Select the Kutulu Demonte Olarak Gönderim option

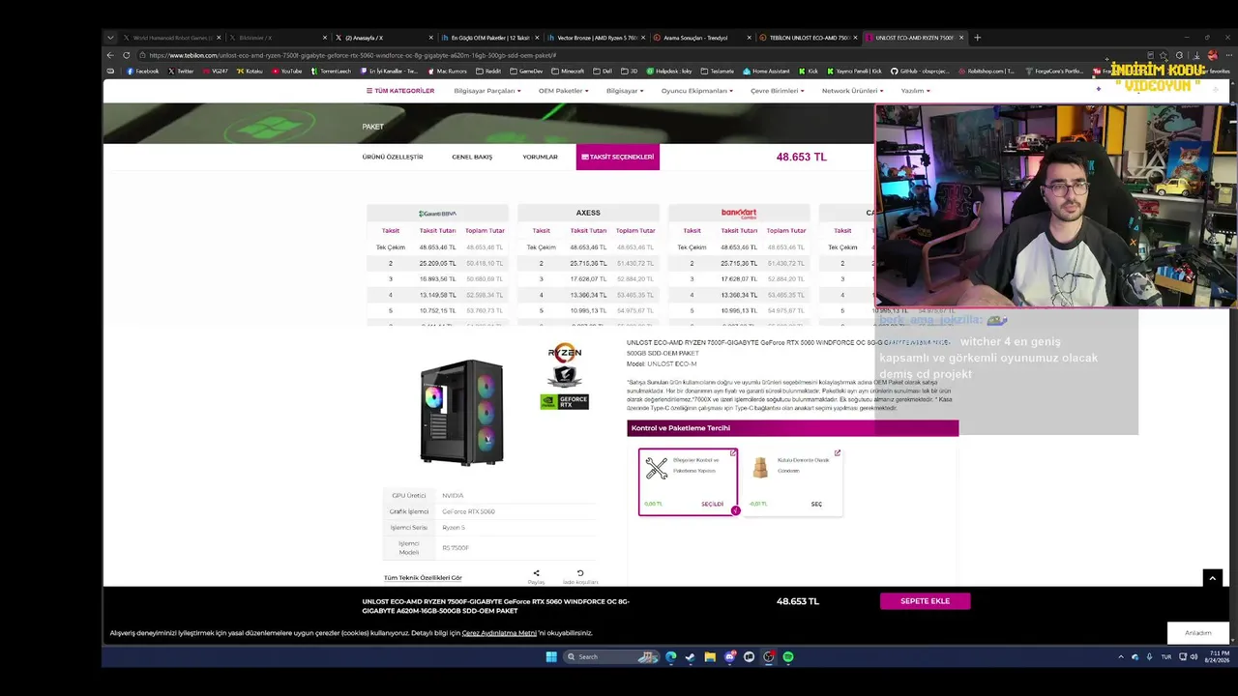[793, 481]
